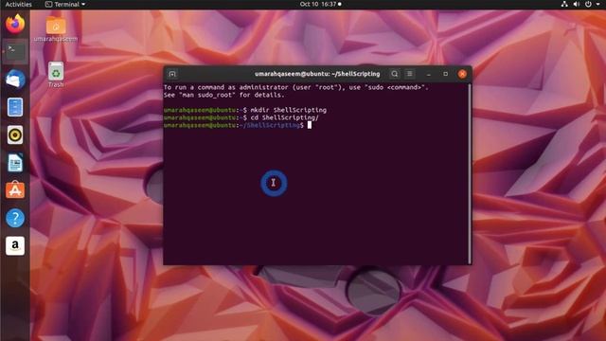Click the power icon in top bar
The width and height of the screenshot is (606, 341).
pos(588,4)
